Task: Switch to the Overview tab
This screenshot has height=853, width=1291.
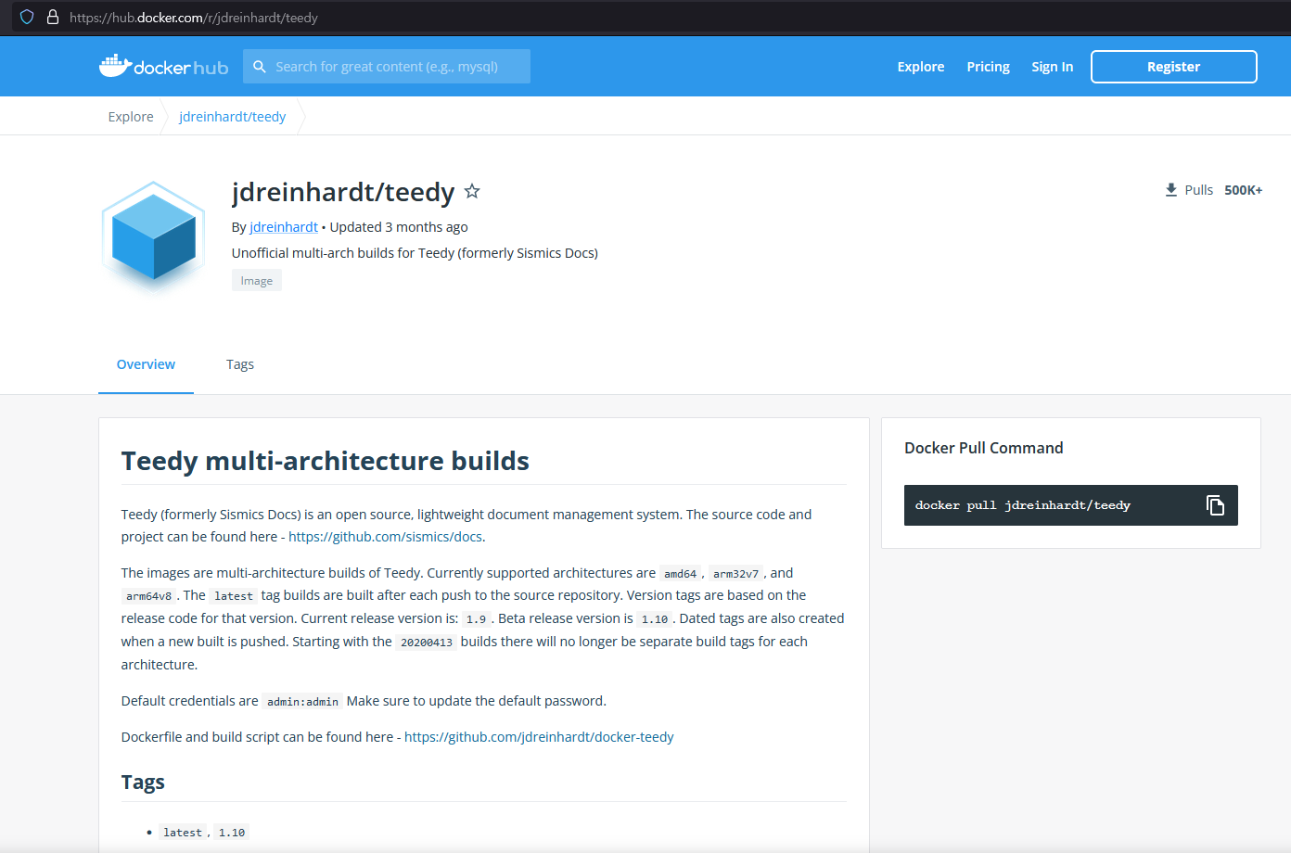Action: click(146, 364)
